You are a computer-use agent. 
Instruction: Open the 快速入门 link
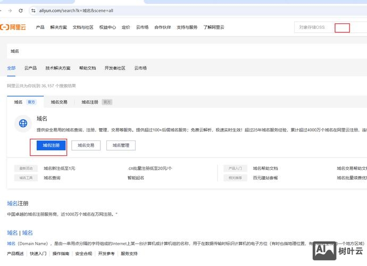[38, 254]
